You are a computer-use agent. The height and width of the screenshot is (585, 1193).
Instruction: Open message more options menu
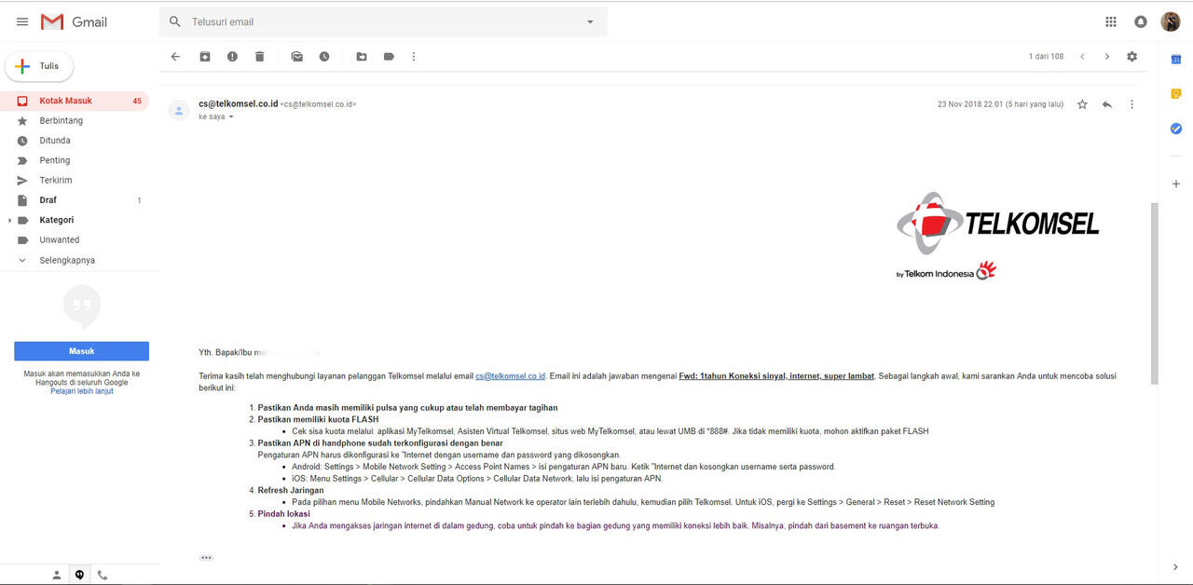point(1131,104)
